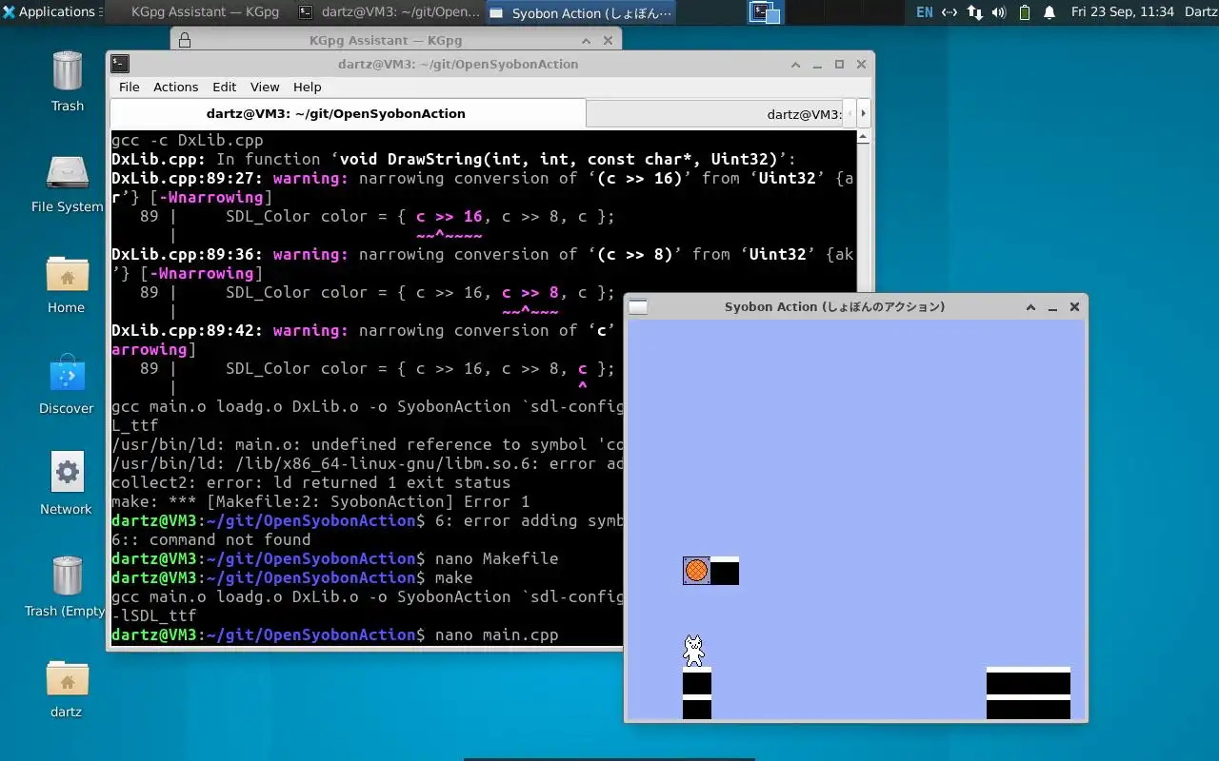Select the first terminal tab ~/git/OpenSyobonAction
Image resolution: width=1219 pixels, height=761 pixels.
(348, 113)
